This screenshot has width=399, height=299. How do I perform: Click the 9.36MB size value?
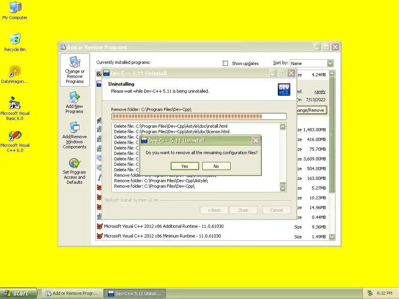pos(319,227)
